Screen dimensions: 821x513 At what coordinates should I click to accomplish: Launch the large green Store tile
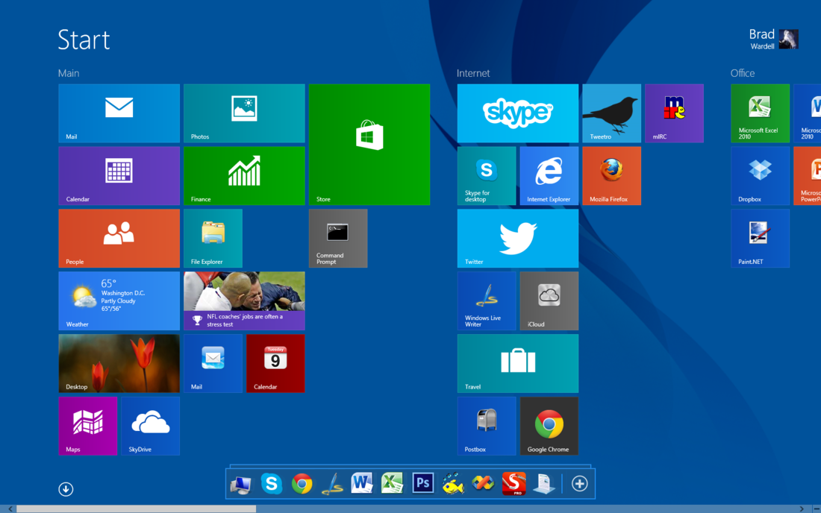(x=369, y=145)
